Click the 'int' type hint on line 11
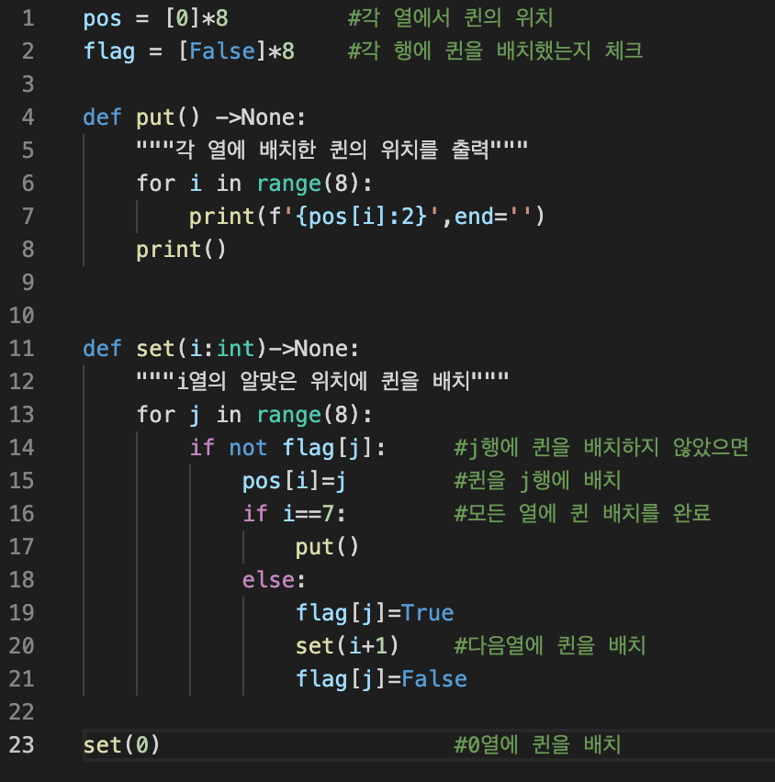This screenshot has width=775, height=782. tap(237, 348)
